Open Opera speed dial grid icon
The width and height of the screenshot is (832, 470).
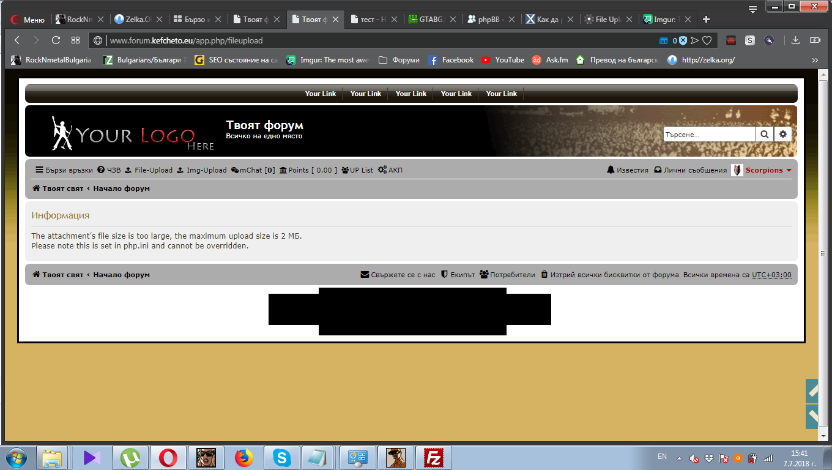[75, 40]
